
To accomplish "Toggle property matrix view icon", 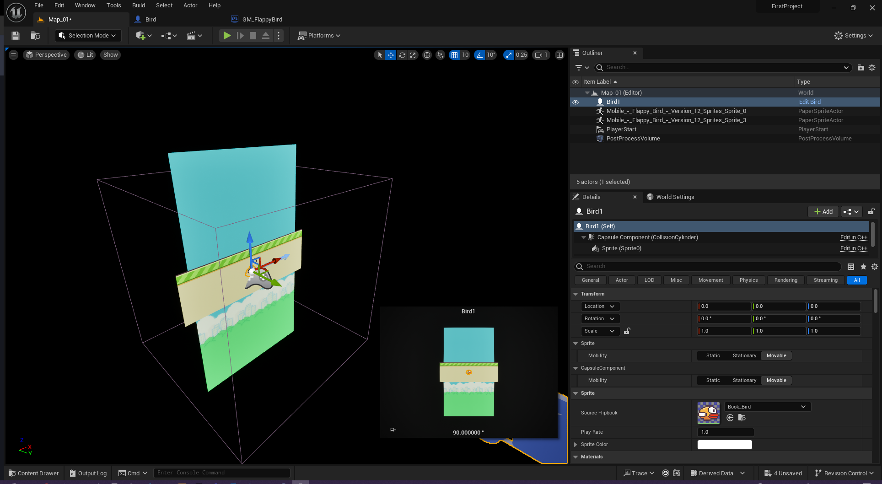I will pos(851,267).
